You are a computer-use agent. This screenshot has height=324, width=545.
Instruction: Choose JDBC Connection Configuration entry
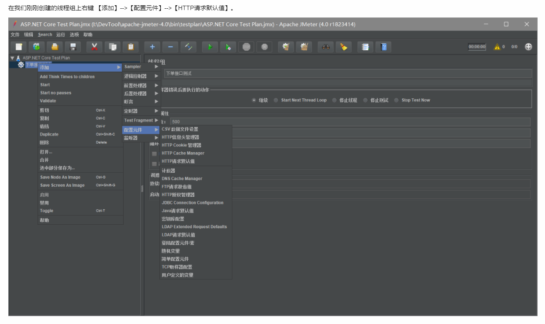(x=196, y=203)
